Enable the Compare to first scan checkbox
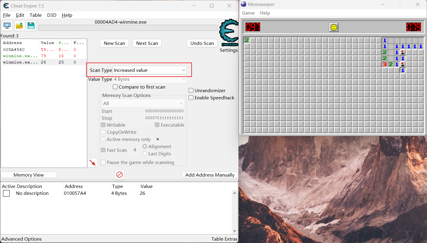Screen dimensions: 427x243 click(x=115, y=87)
